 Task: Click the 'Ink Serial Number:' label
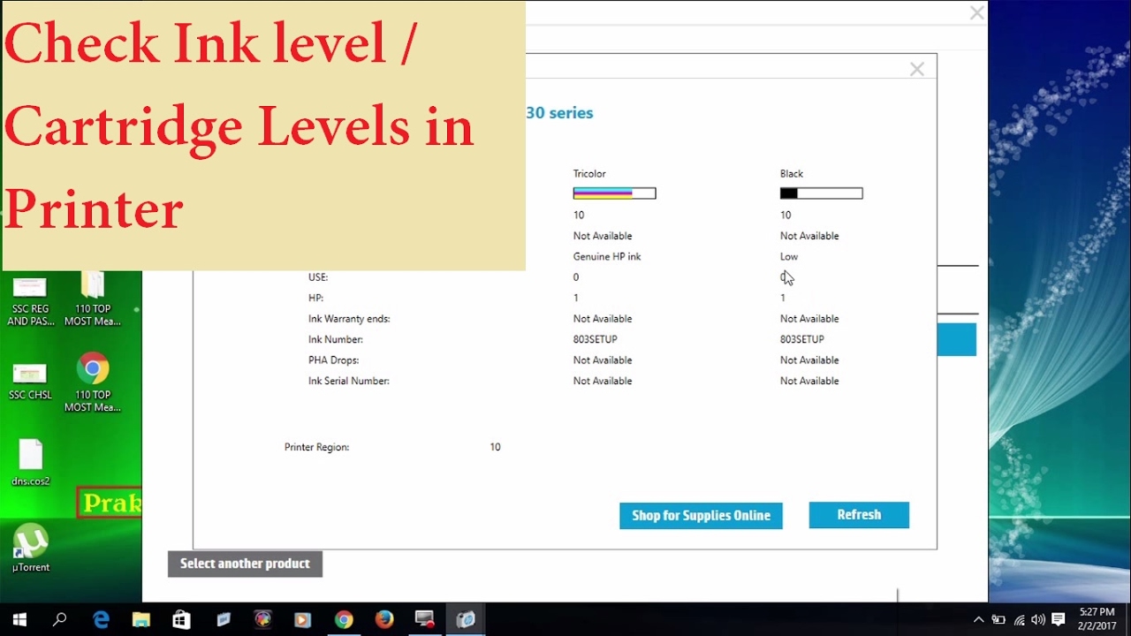[349, 382]
